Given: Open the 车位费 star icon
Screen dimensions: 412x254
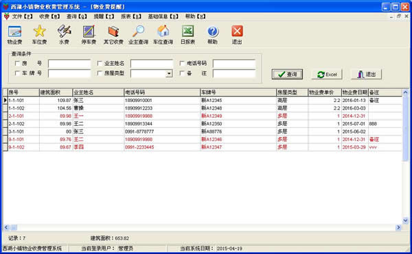Looking at the screenshot, I should tap(39, 34).
